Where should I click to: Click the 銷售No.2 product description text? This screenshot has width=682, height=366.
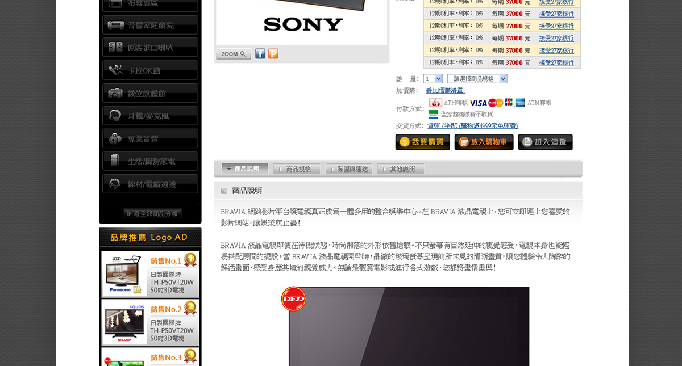(x=172, y=330)
